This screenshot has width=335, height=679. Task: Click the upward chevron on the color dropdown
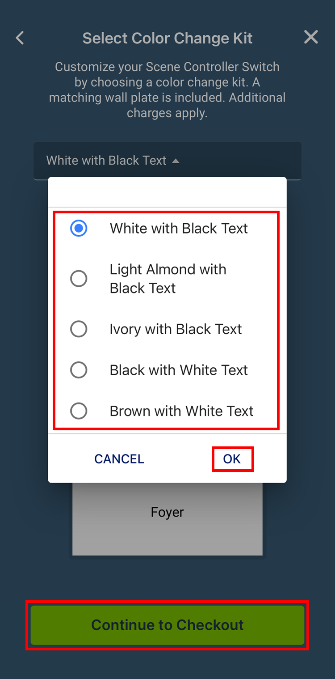tap(176, 160)
